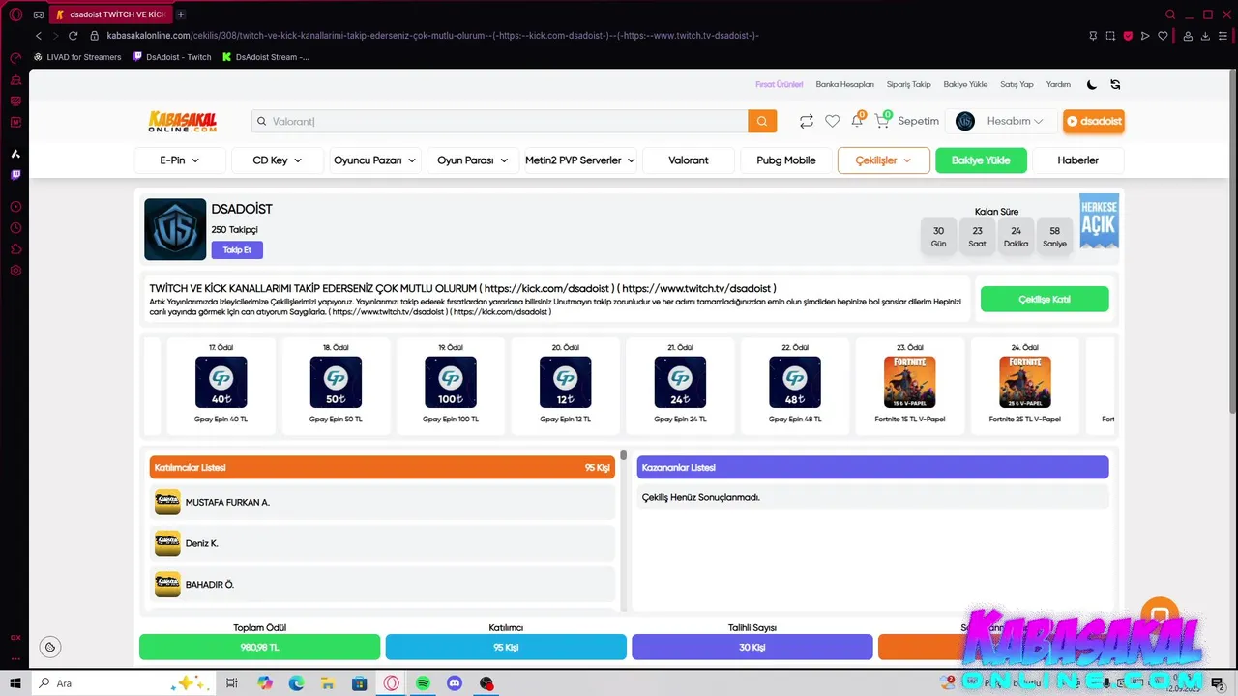
Task: Click participant MUSTAFA FURKAN A.
Action: (382, 503)
